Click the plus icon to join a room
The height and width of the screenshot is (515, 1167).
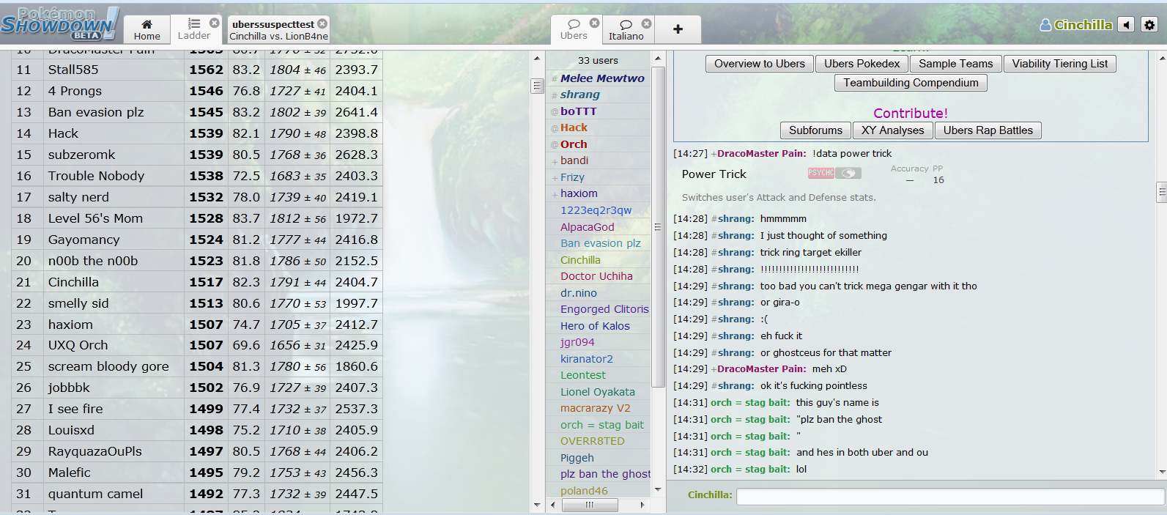(x=678, y=29)
